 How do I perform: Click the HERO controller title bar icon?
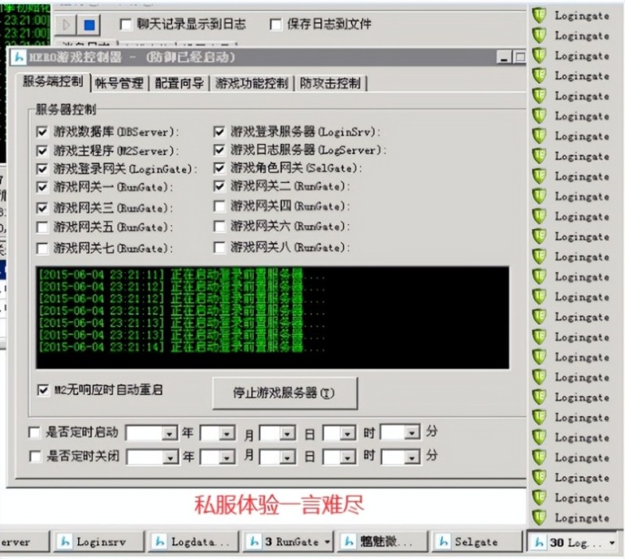click(x=19, y=57)
